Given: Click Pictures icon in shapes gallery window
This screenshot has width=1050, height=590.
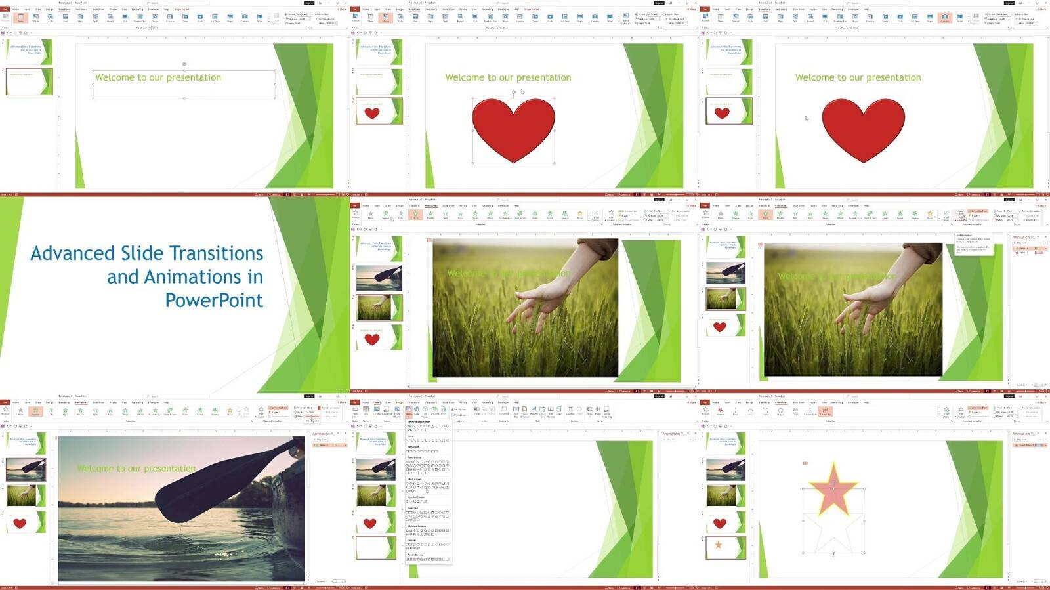Looking at the screenshot, I should 377,411.
